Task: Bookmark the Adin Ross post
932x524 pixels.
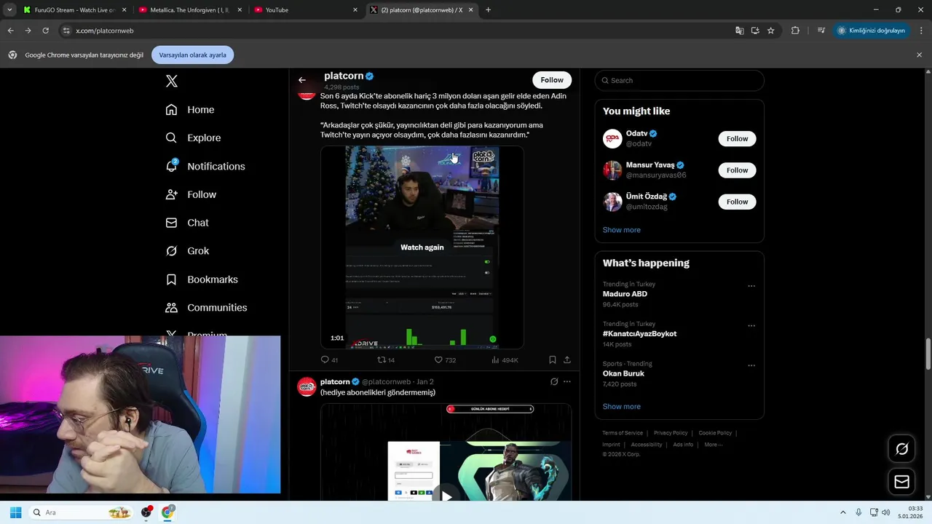Action: point(553,360)
